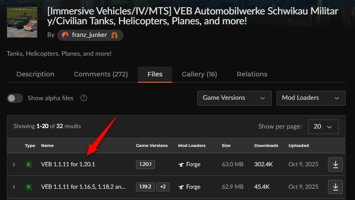Open the Mod Loaders dropdown
The image size is (355, 200).
pyautogui.click(x=311, y=98)
